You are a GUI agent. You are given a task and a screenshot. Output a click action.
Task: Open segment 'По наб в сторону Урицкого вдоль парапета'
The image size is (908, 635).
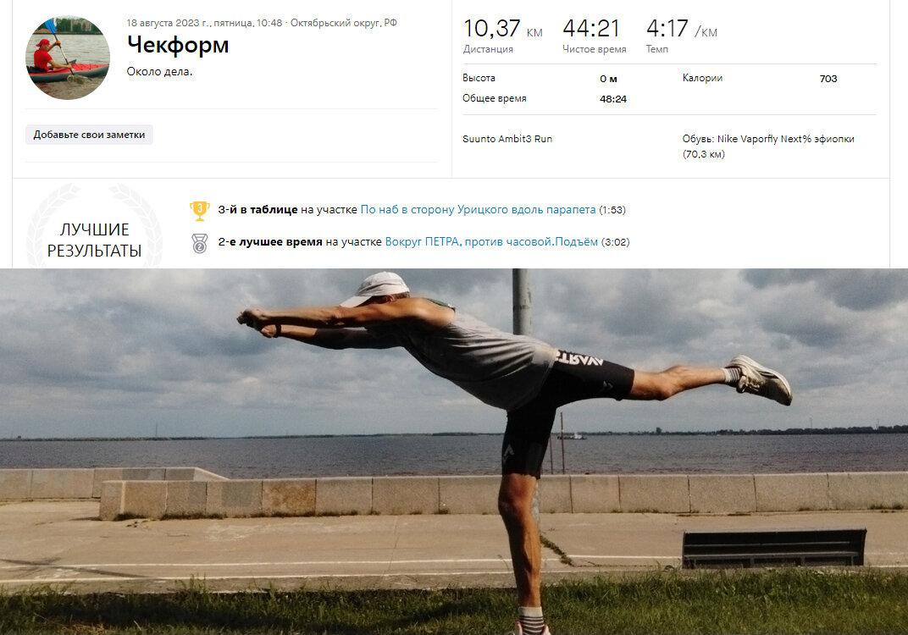pyautogui.click(x=478, y=209)
